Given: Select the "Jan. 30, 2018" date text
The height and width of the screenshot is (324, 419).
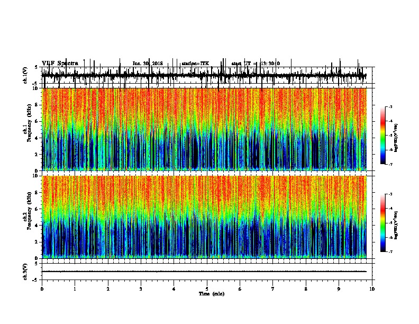Looking at the screenshot, I should tap(148, 64).
